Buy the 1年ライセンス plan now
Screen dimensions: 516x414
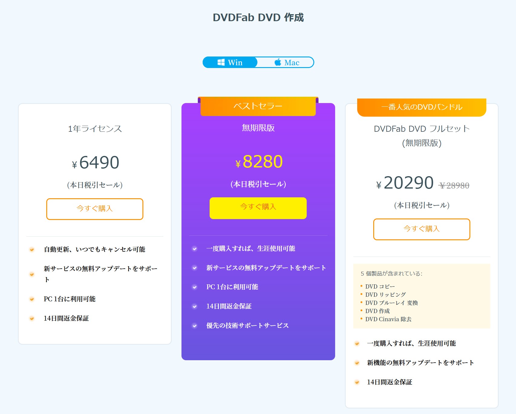tap(95, 209)
